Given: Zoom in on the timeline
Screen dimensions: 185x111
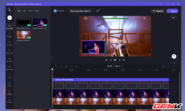Looking at the screenshot, I should click(164, 66).
